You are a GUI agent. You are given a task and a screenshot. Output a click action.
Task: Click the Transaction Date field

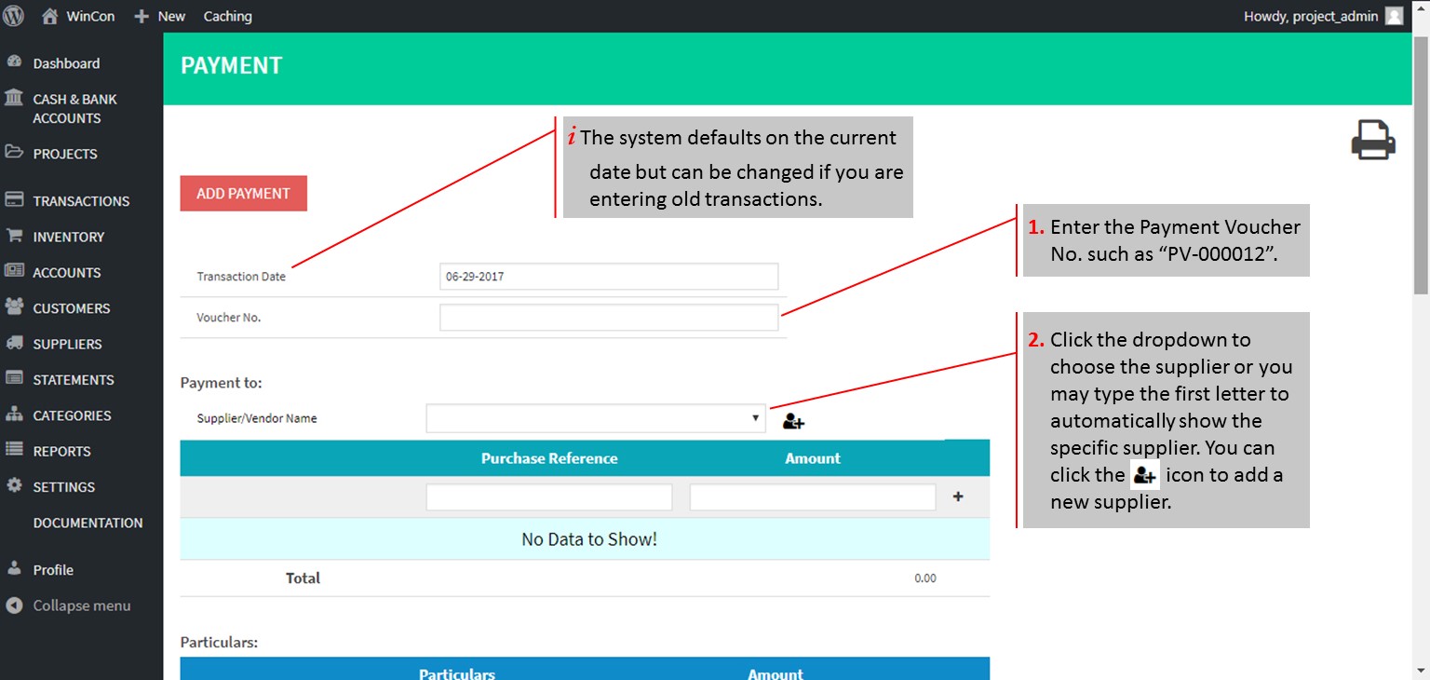tap(609, 277)
